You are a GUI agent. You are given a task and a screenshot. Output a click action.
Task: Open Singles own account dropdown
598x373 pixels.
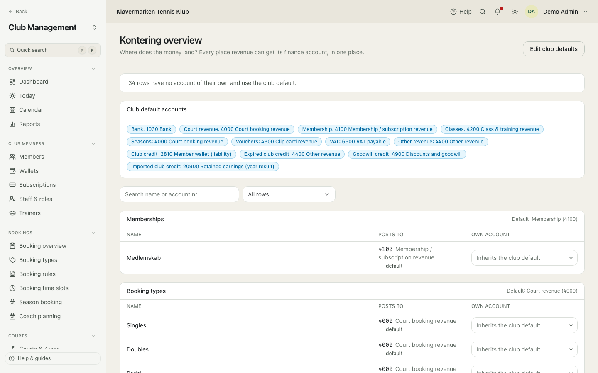[524, 325]
